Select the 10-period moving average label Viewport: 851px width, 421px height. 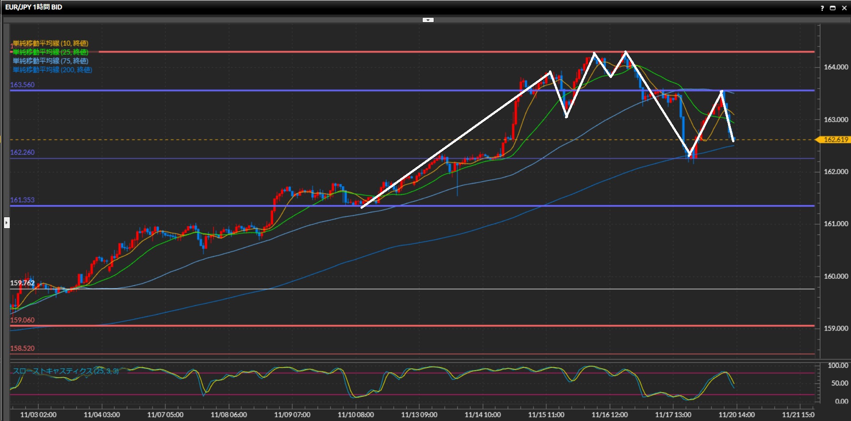point(51,43)
